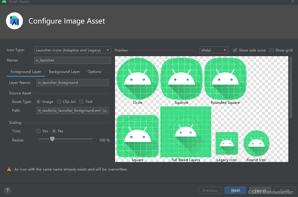Open the Icon Type dropdown

[x=73, y=50]
